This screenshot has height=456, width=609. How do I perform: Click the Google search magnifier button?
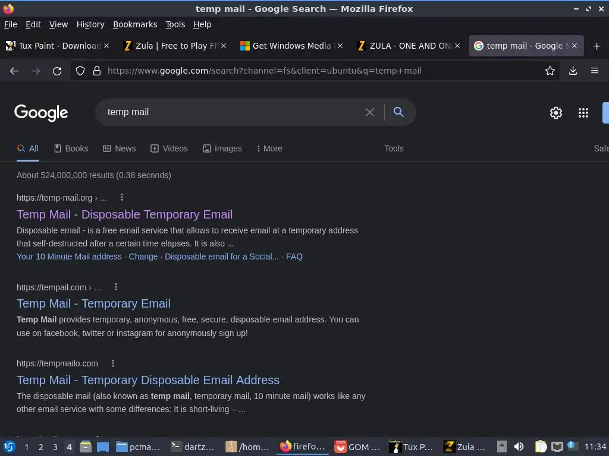(398, 112)
